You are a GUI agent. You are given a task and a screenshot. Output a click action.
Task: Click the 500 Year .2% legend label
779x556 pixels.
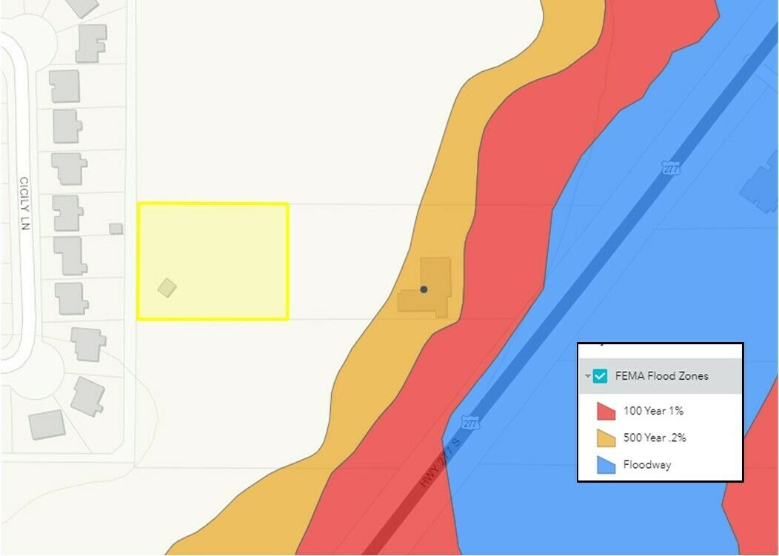click(x=655, y=438)
